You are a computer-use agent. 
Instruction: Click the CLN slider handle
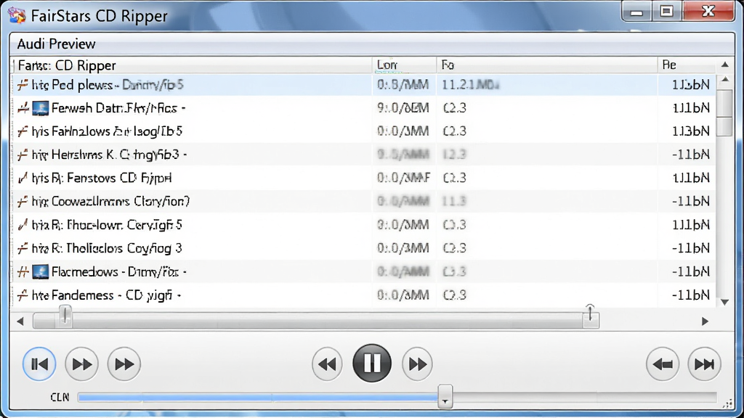pyautogui.click(x=445, y=397)
